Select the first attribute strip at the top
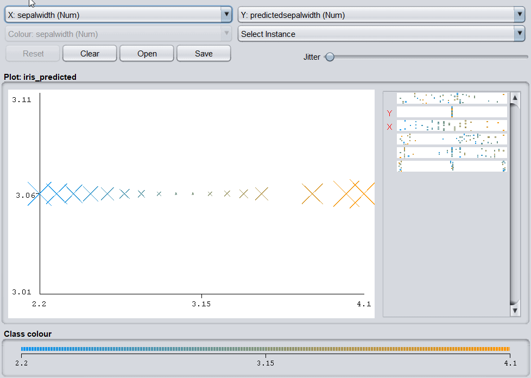The width and height of the screenshot is (531, 378). [x=452, y=98]
